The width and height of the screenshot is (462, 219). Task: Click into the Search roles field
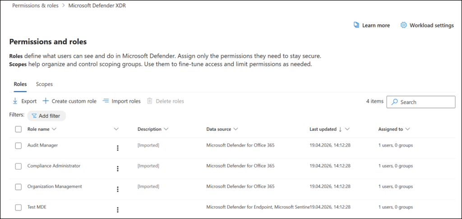[x=421, y=102]
